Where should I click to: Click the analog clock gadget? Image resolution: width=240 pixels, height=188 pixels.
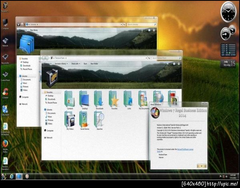(x=228, y=12)
